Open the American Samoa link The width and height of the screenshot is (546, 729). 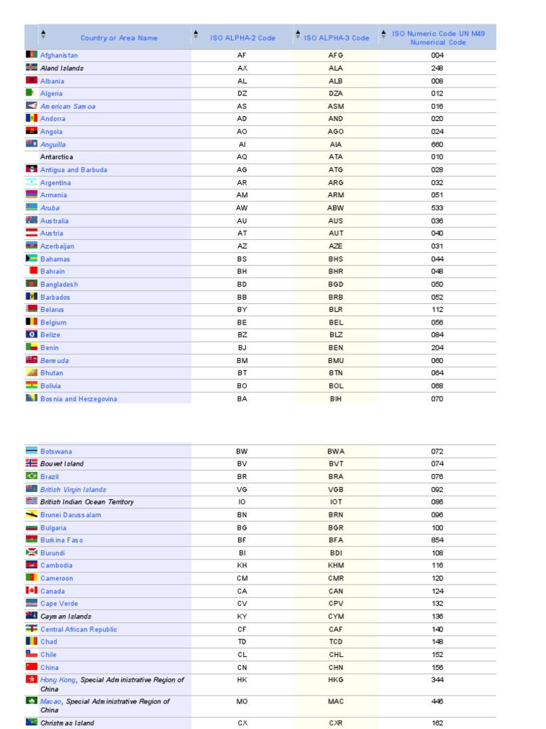(68, 106)
